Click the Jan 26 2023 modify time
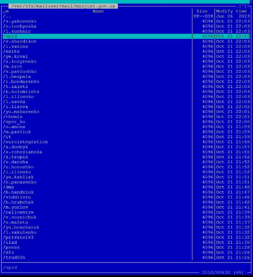 tap(233, 16)
